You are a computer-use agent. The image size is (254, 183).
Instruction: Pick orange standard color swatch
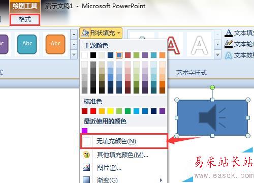pos(102,111)
